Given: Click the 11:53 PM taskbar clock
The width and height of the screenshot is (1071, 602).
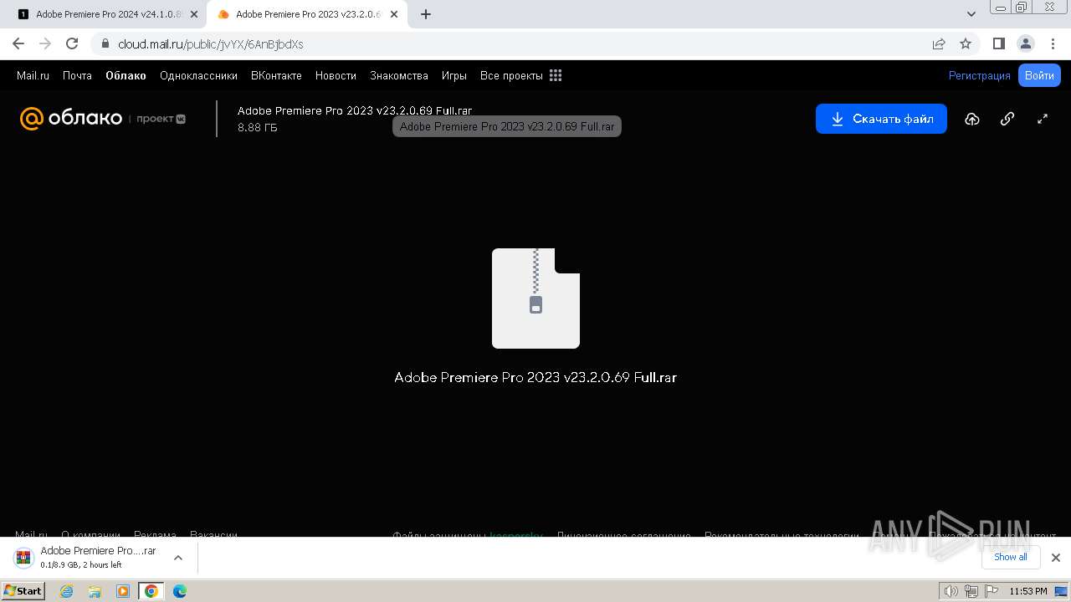Looking at the screenshot, I should click(1028, 592).
